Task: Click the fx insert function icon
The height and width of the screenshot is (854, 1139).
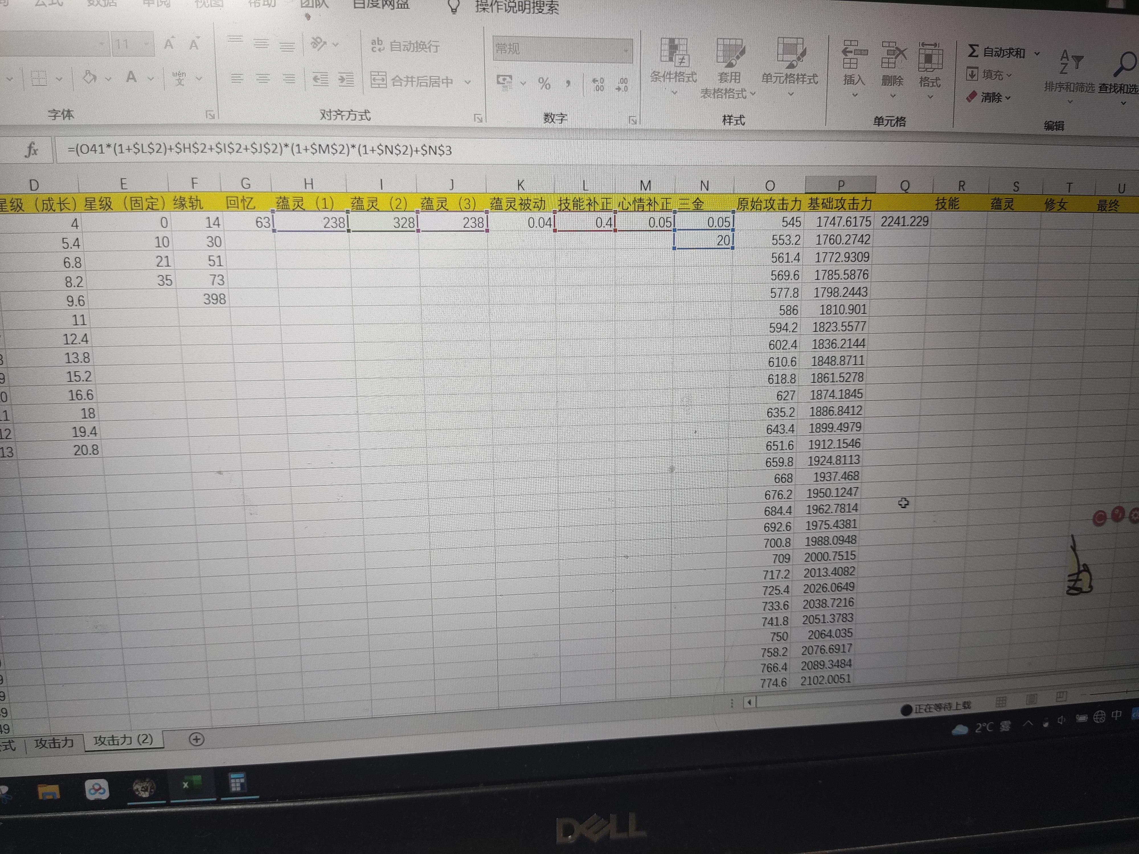Action: tap(31, 150)
